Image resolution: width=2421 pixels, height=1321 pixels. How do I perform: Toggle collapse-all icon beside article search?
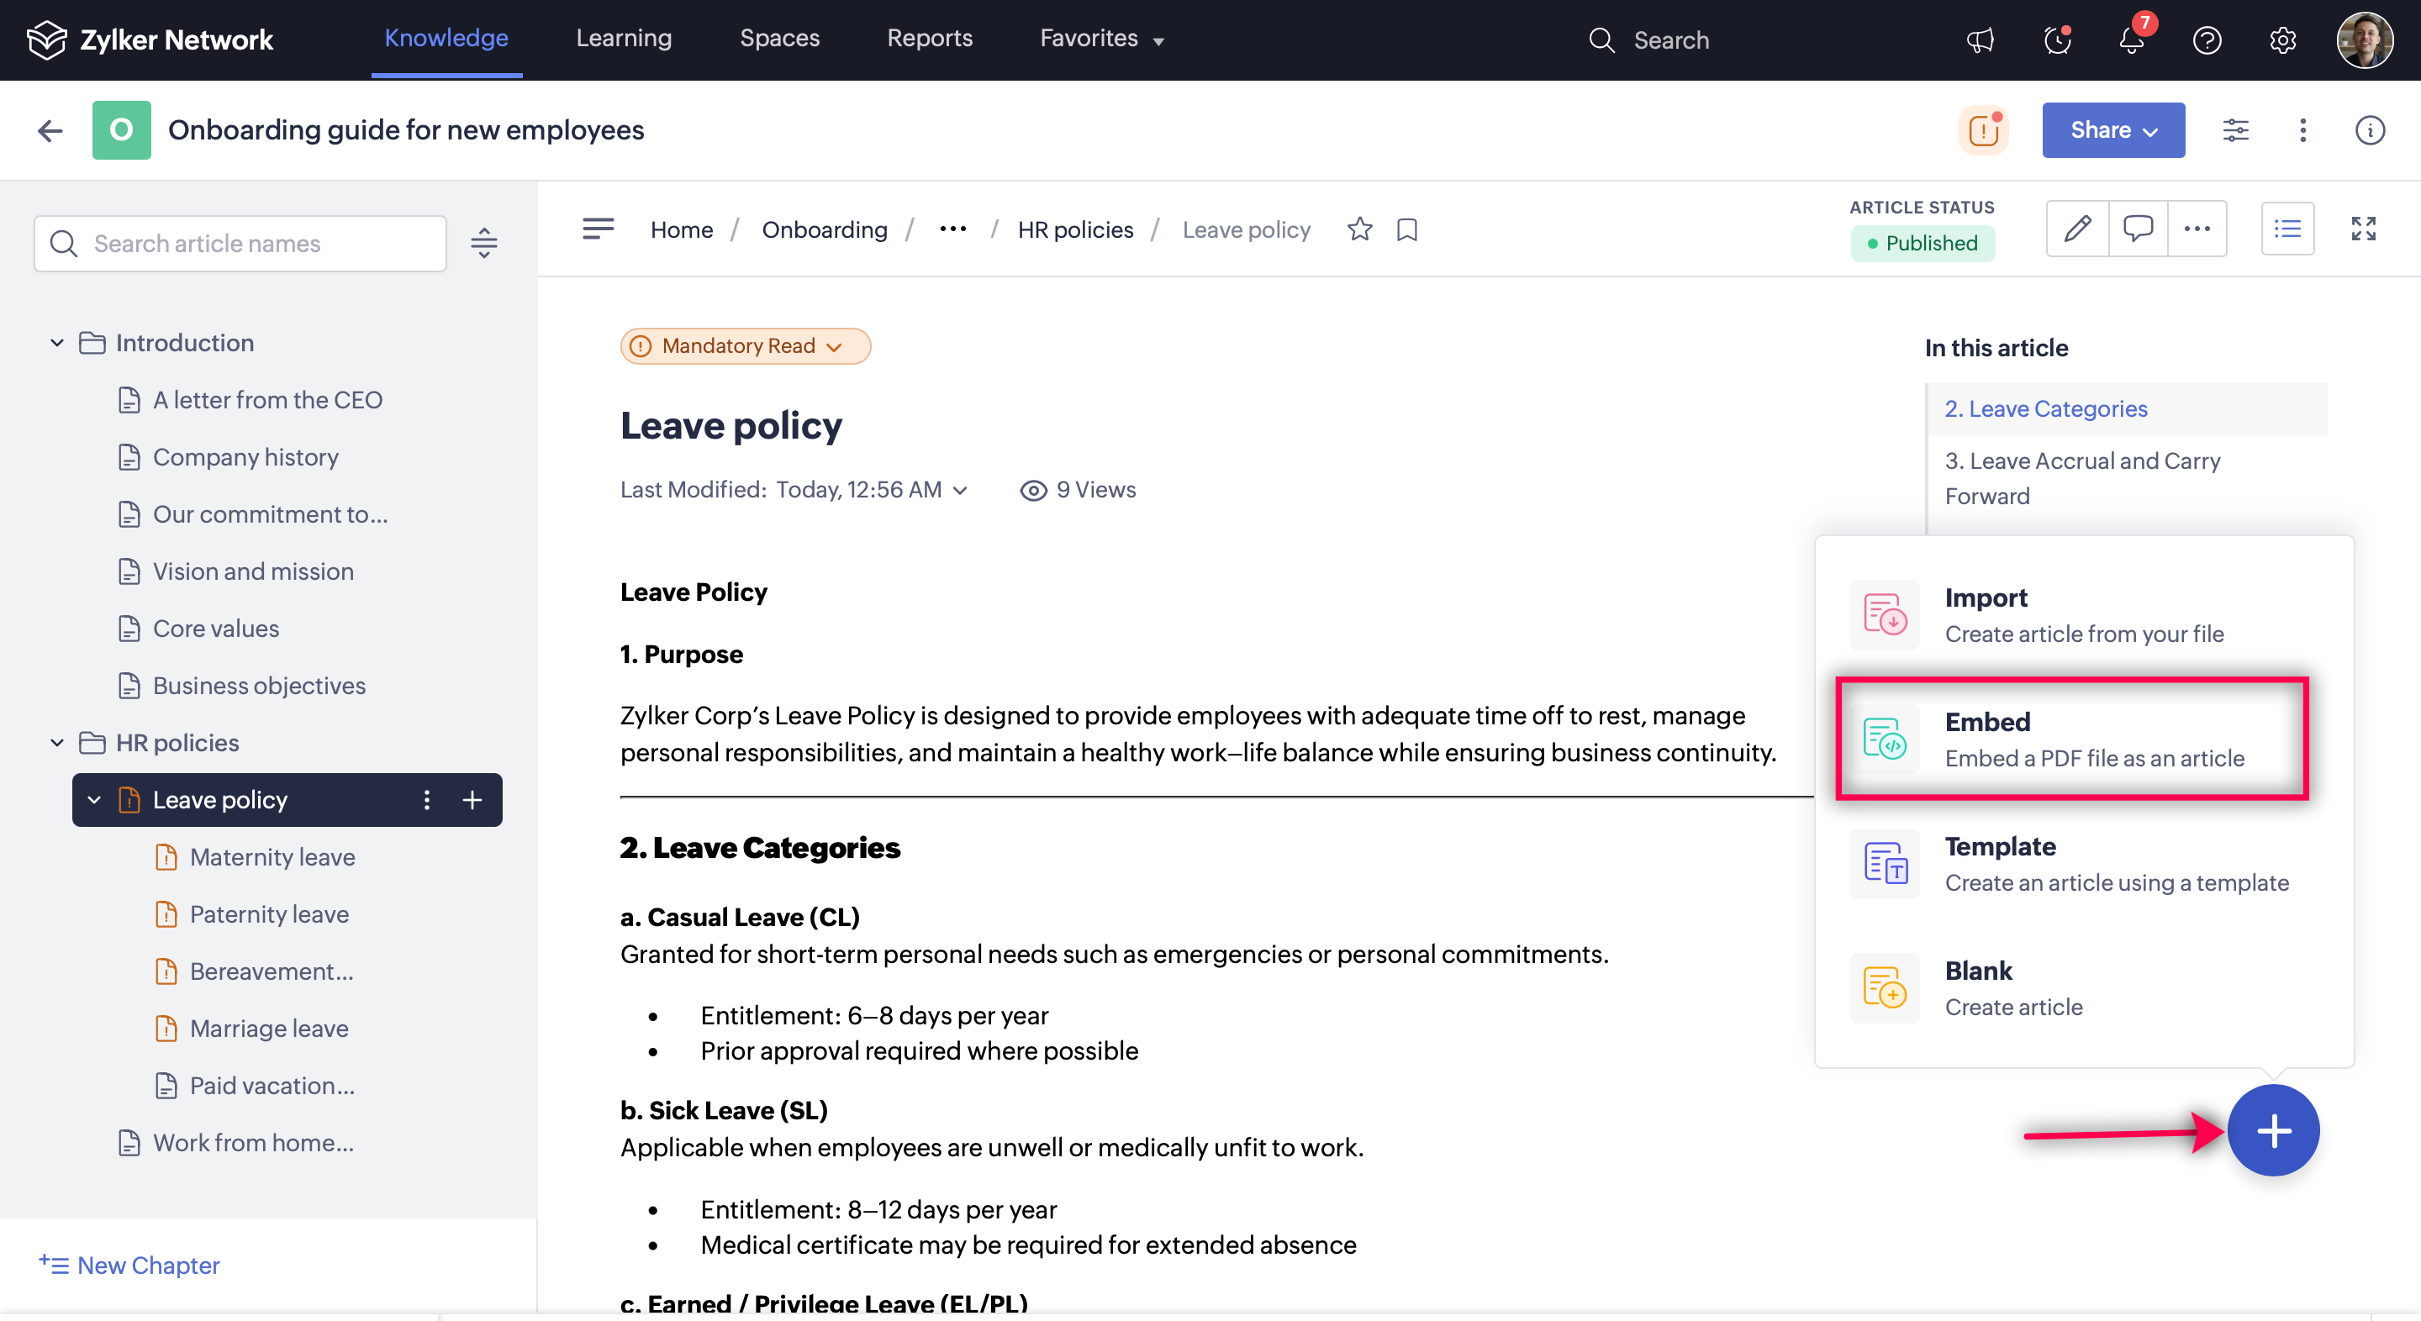[484, 244]
